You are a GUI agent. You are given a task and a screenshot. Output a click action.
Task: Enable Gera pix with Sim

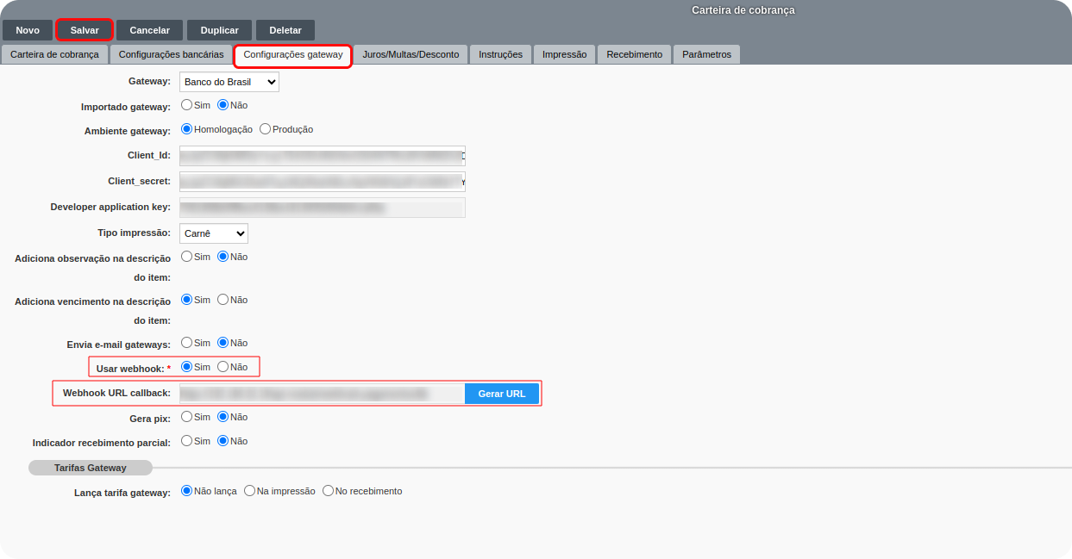point(186,417)
